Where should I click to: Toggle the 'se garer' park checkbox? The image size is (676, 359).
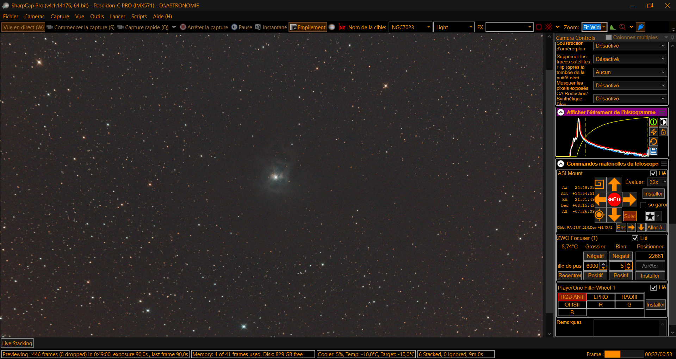(643, 205)
